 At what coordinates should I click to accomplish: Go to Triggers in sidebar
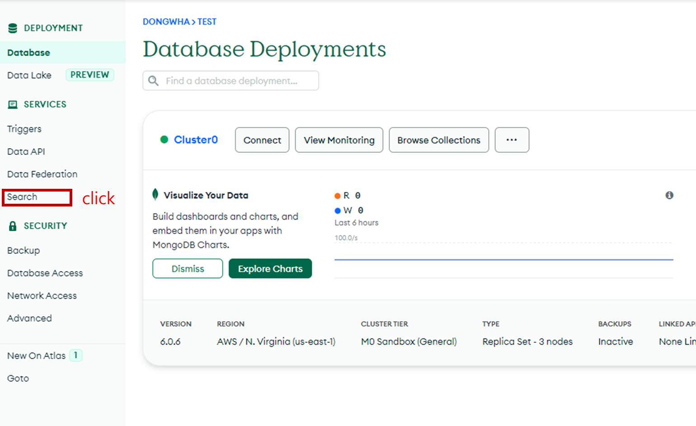[x=24, y=129]
